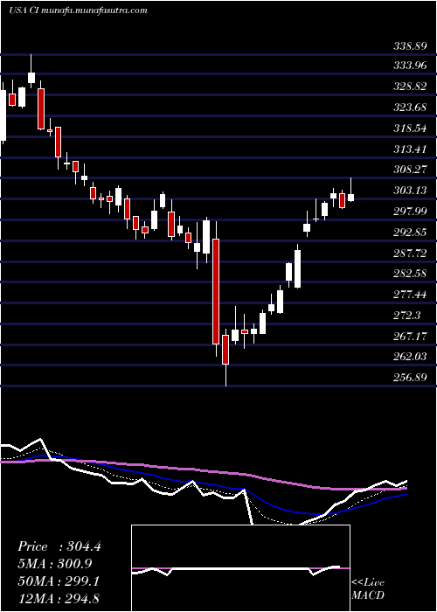This screenshot has height=612, width=437.
Task: Click the 323.68 price level label
Action: (x=410, y=107)
